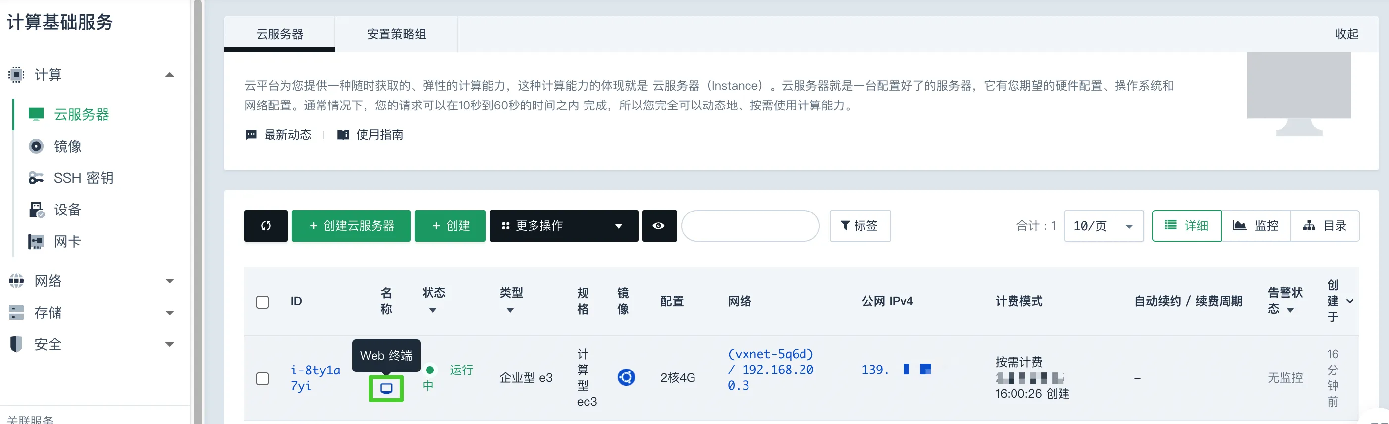Click the green 创建 button
Image resolution: width=1389 pixels, height=424 pixels.
point(450,225)
